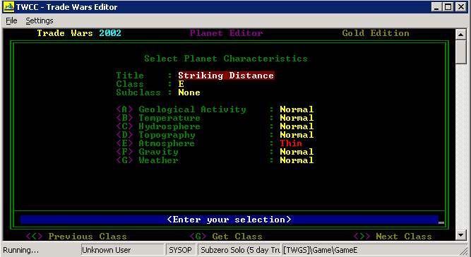The image size is (471, 257).
Task: Click the scrollbar down arrow
Action: pyautogui.click(x=461, y=235)
